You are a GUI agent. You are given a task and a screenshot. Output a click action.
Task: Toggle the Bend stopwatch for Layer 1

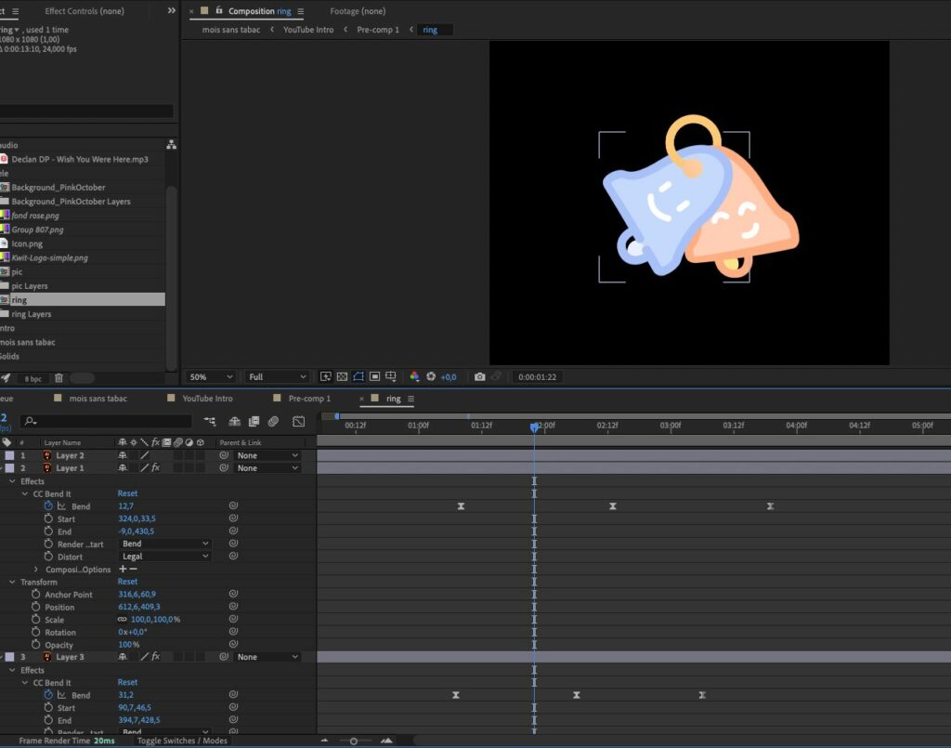48,506
